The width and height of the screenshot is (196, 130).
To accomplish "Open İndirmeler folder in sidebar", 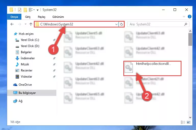I will (28, 58).
